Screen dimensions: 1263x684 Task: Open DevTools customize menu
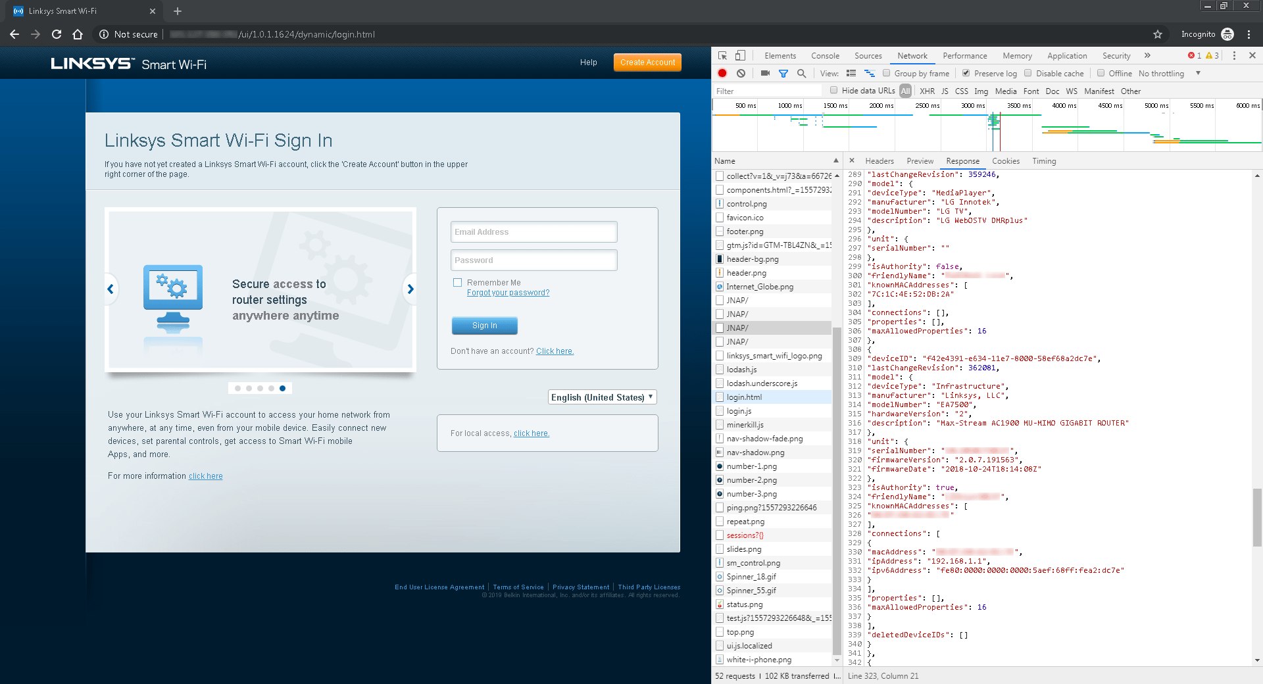(1234, 56)
